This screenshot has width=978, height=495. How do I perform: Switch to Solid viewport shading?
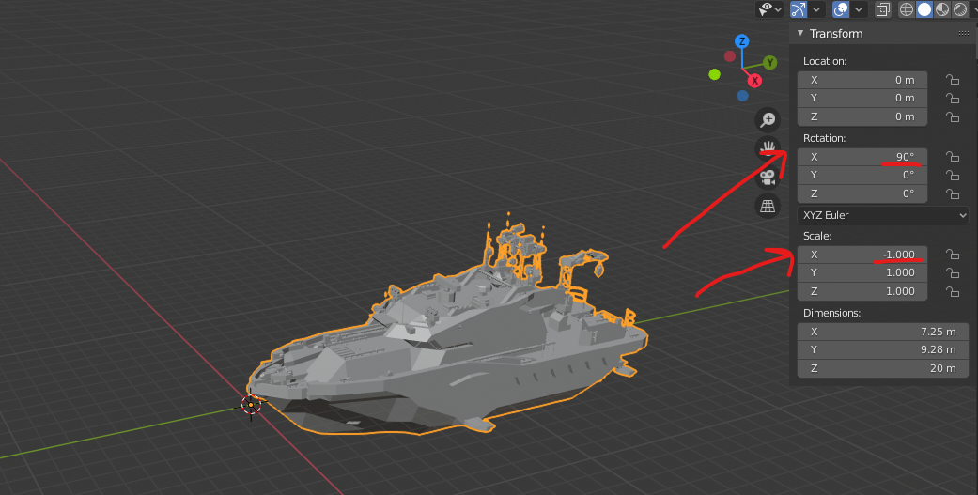924,9
